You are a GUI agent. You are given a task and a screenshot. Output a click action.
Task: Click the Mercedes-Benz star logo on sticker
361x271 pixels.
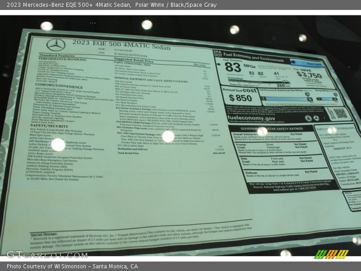[56, 45]
